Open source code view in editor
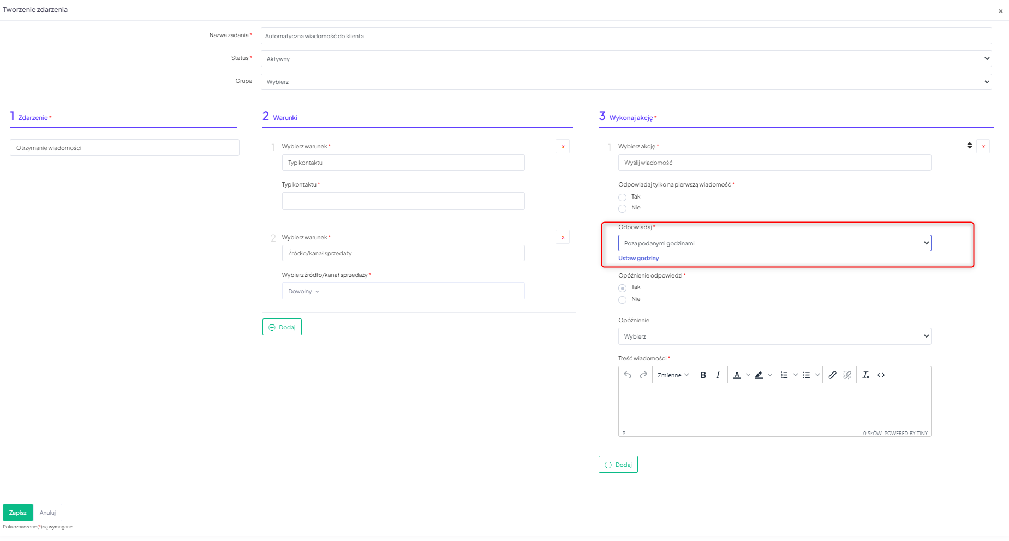This screenshot has height=541, width=1009. (x=881, y=375)
